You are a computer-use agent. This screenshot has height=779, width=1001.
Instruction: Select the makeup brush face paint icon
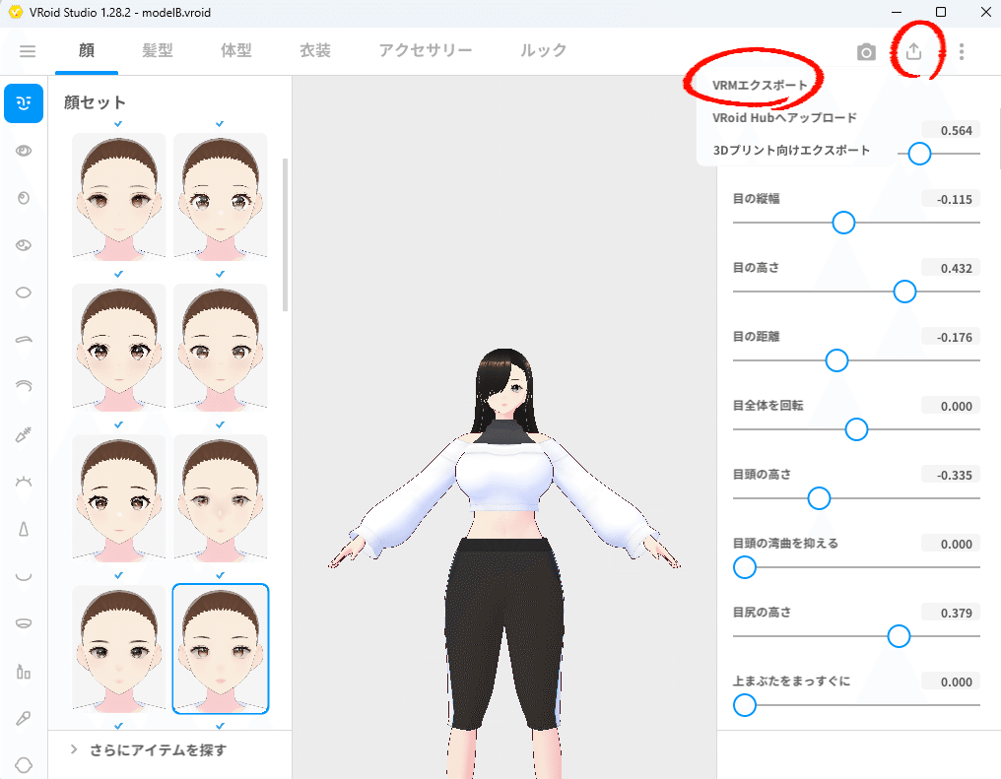click(24, 718)
